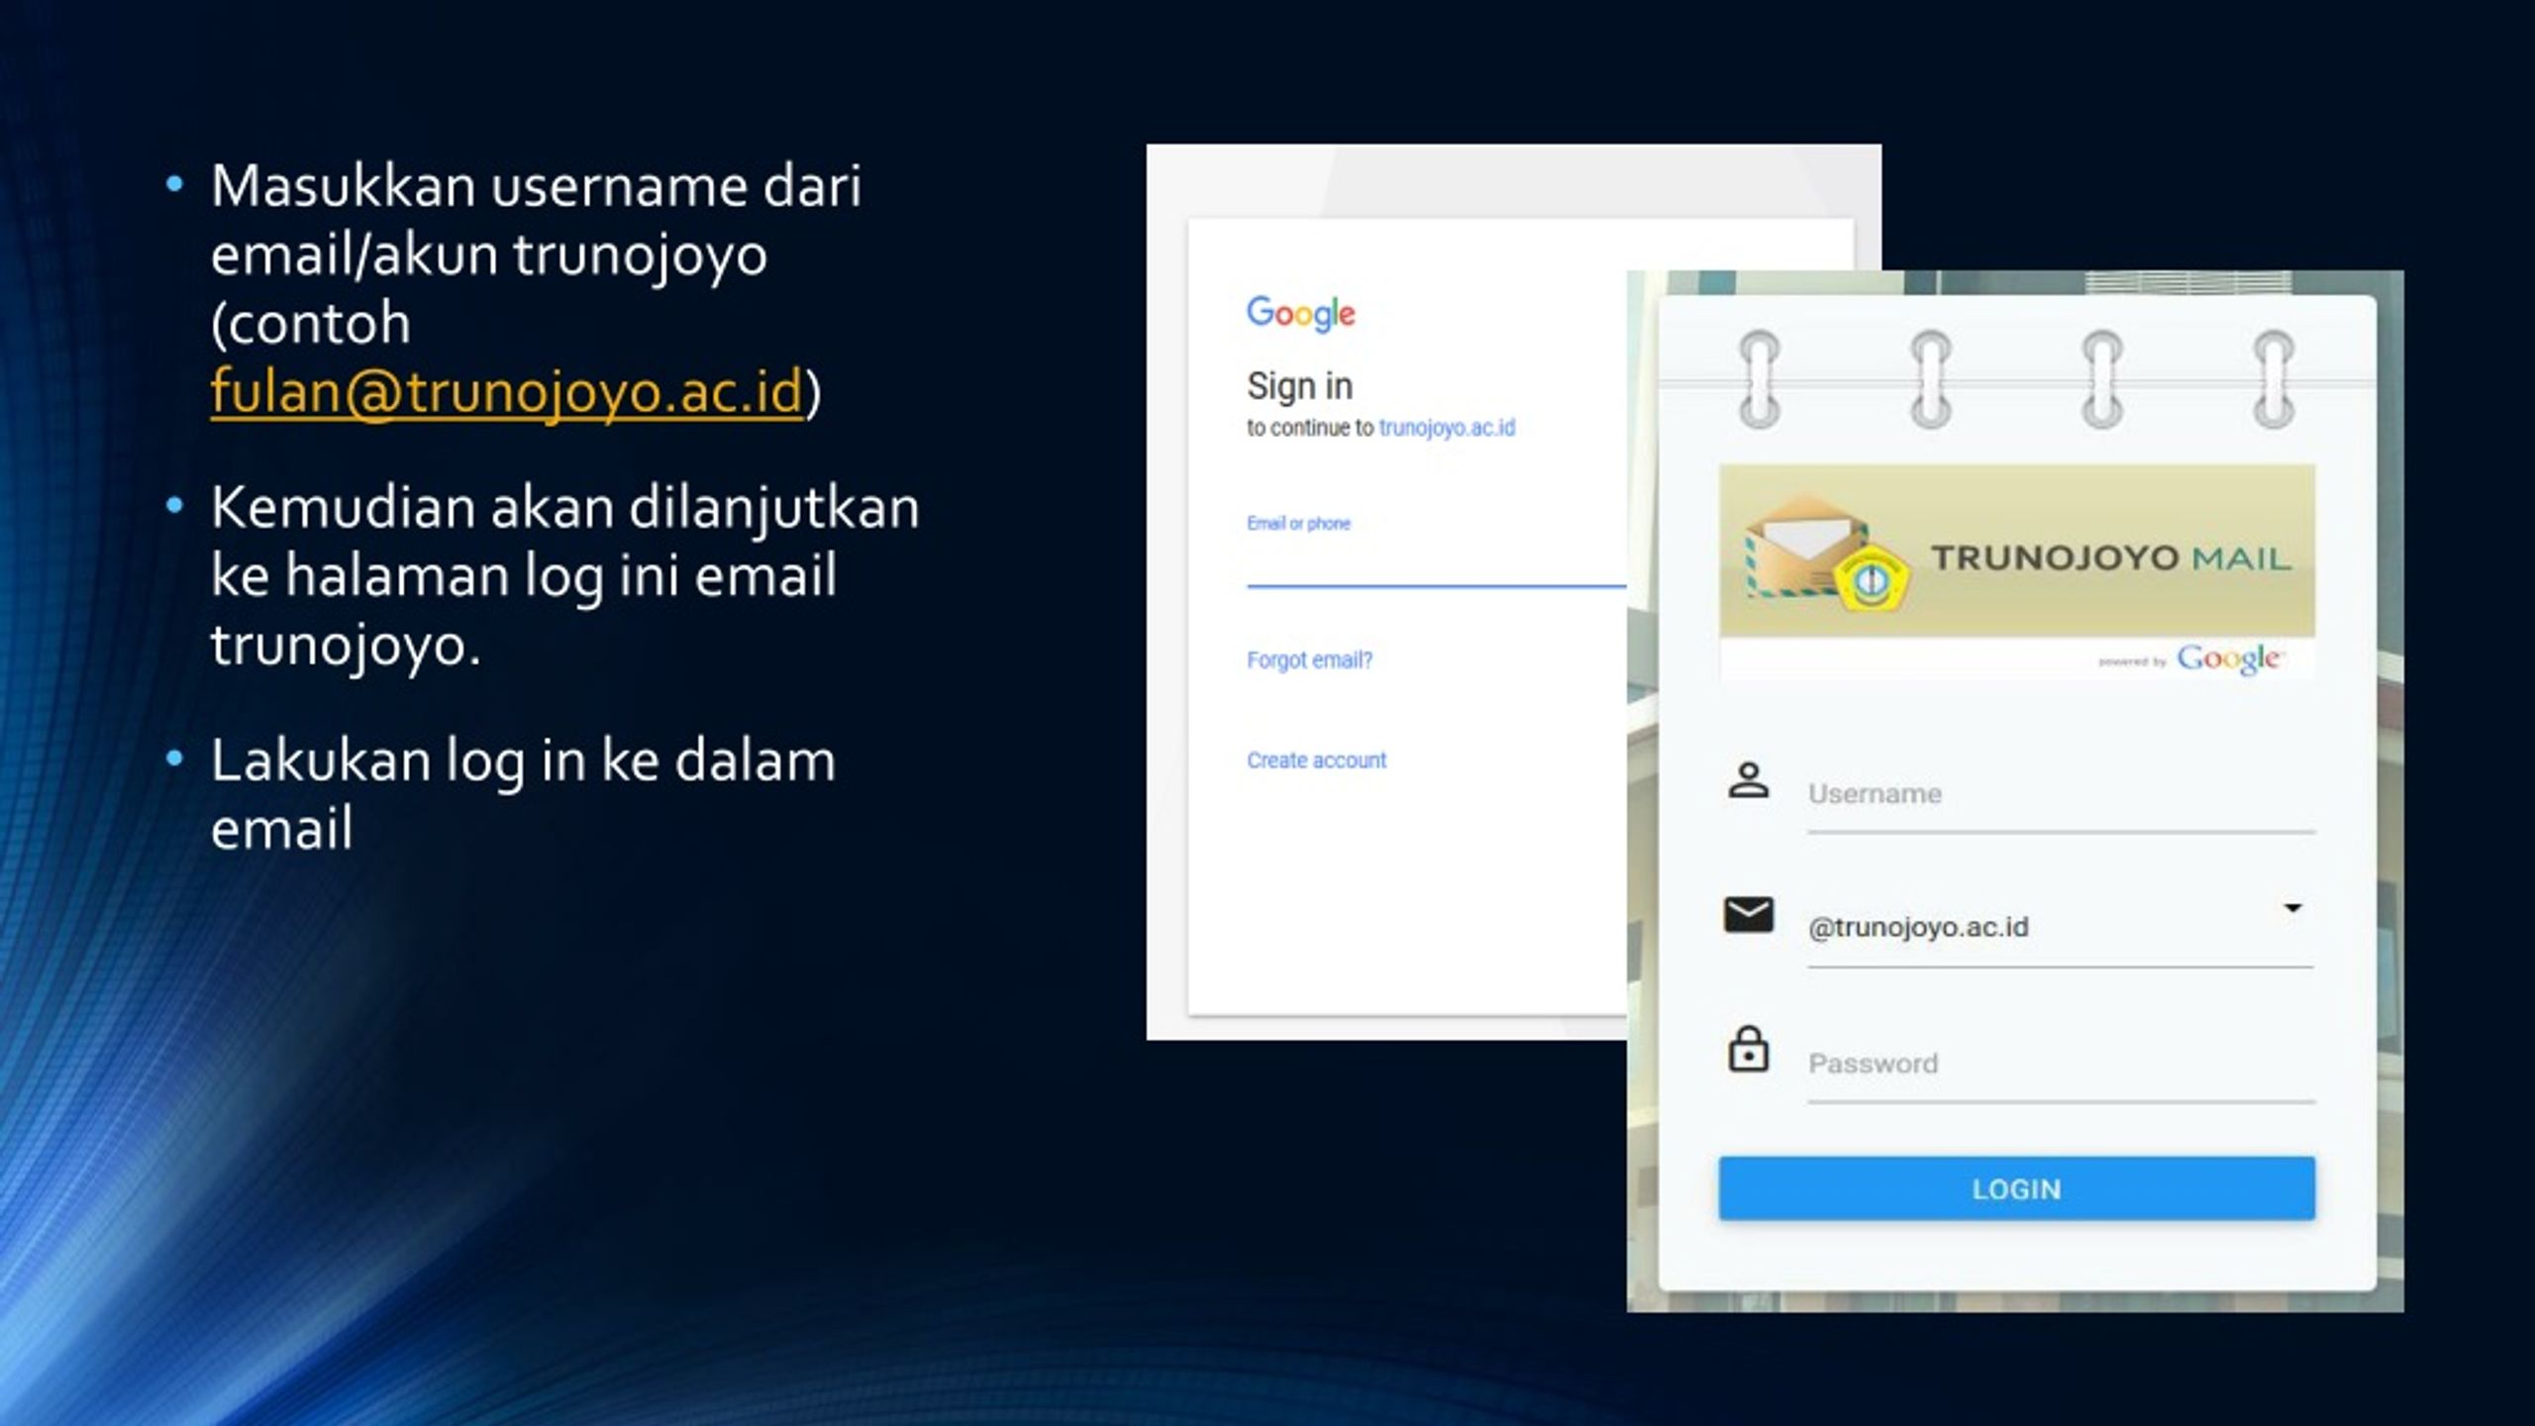Viewport: 2535px width, 1426px height.
Task: Click the 'Lakukan log in ke dalam email' bullet
Action: tap(523, 794)
